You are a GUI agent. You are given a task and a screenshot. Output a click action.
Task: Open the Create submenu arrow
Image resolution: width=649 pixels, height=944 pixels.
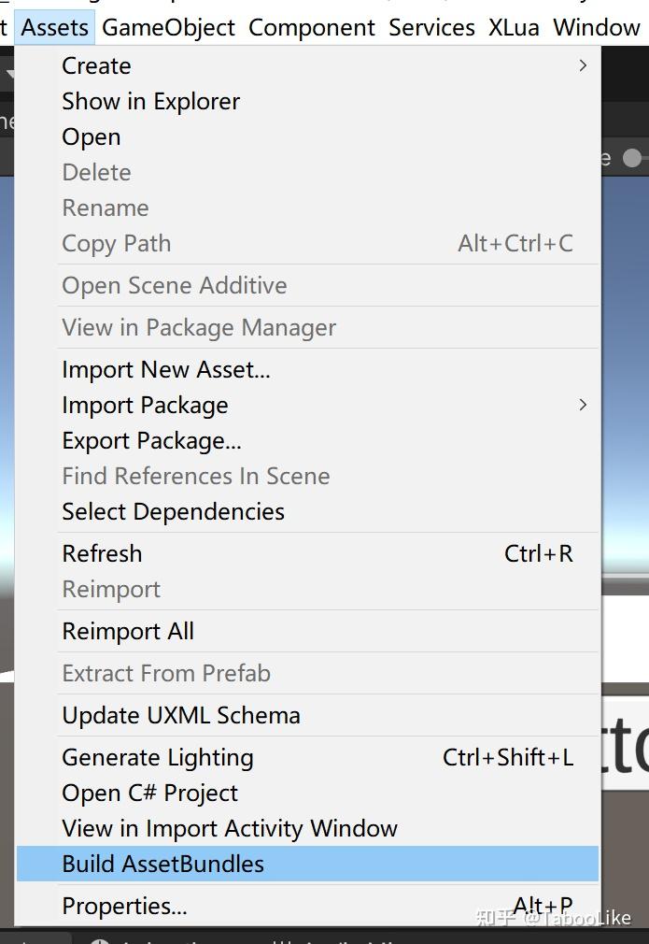coord(583,65)
